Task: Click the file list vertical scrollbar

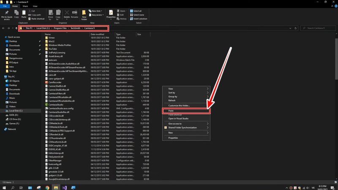Action: (336, 59)
